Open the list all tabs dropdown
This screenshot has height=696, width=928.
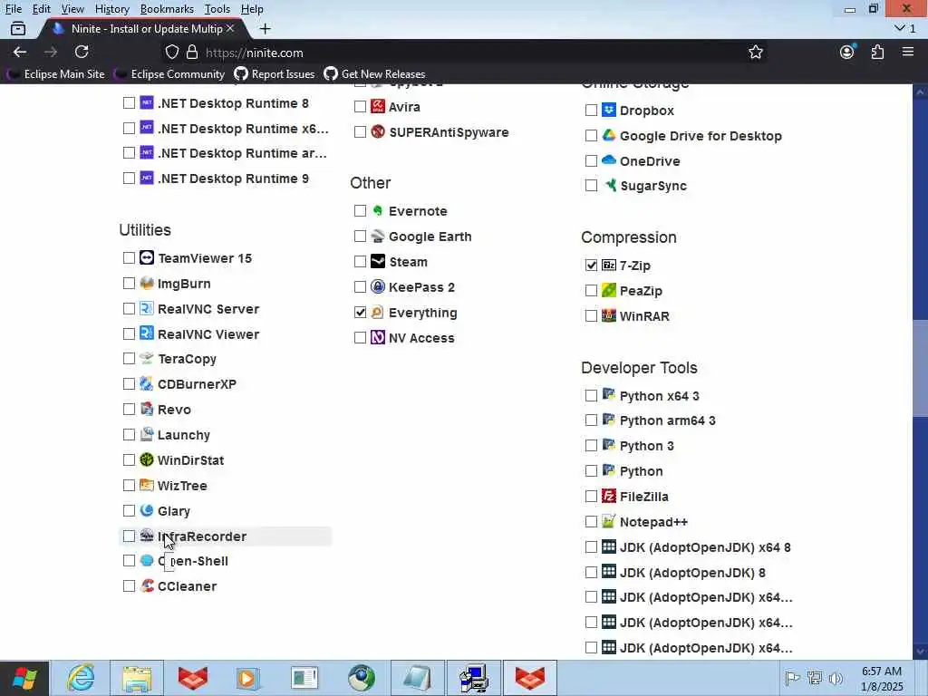pos(905,28)
